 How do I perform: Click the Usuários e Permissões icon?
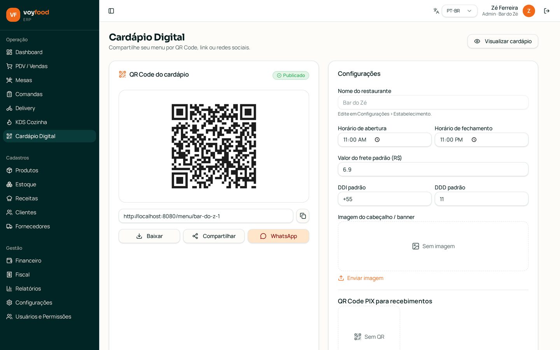9,317
